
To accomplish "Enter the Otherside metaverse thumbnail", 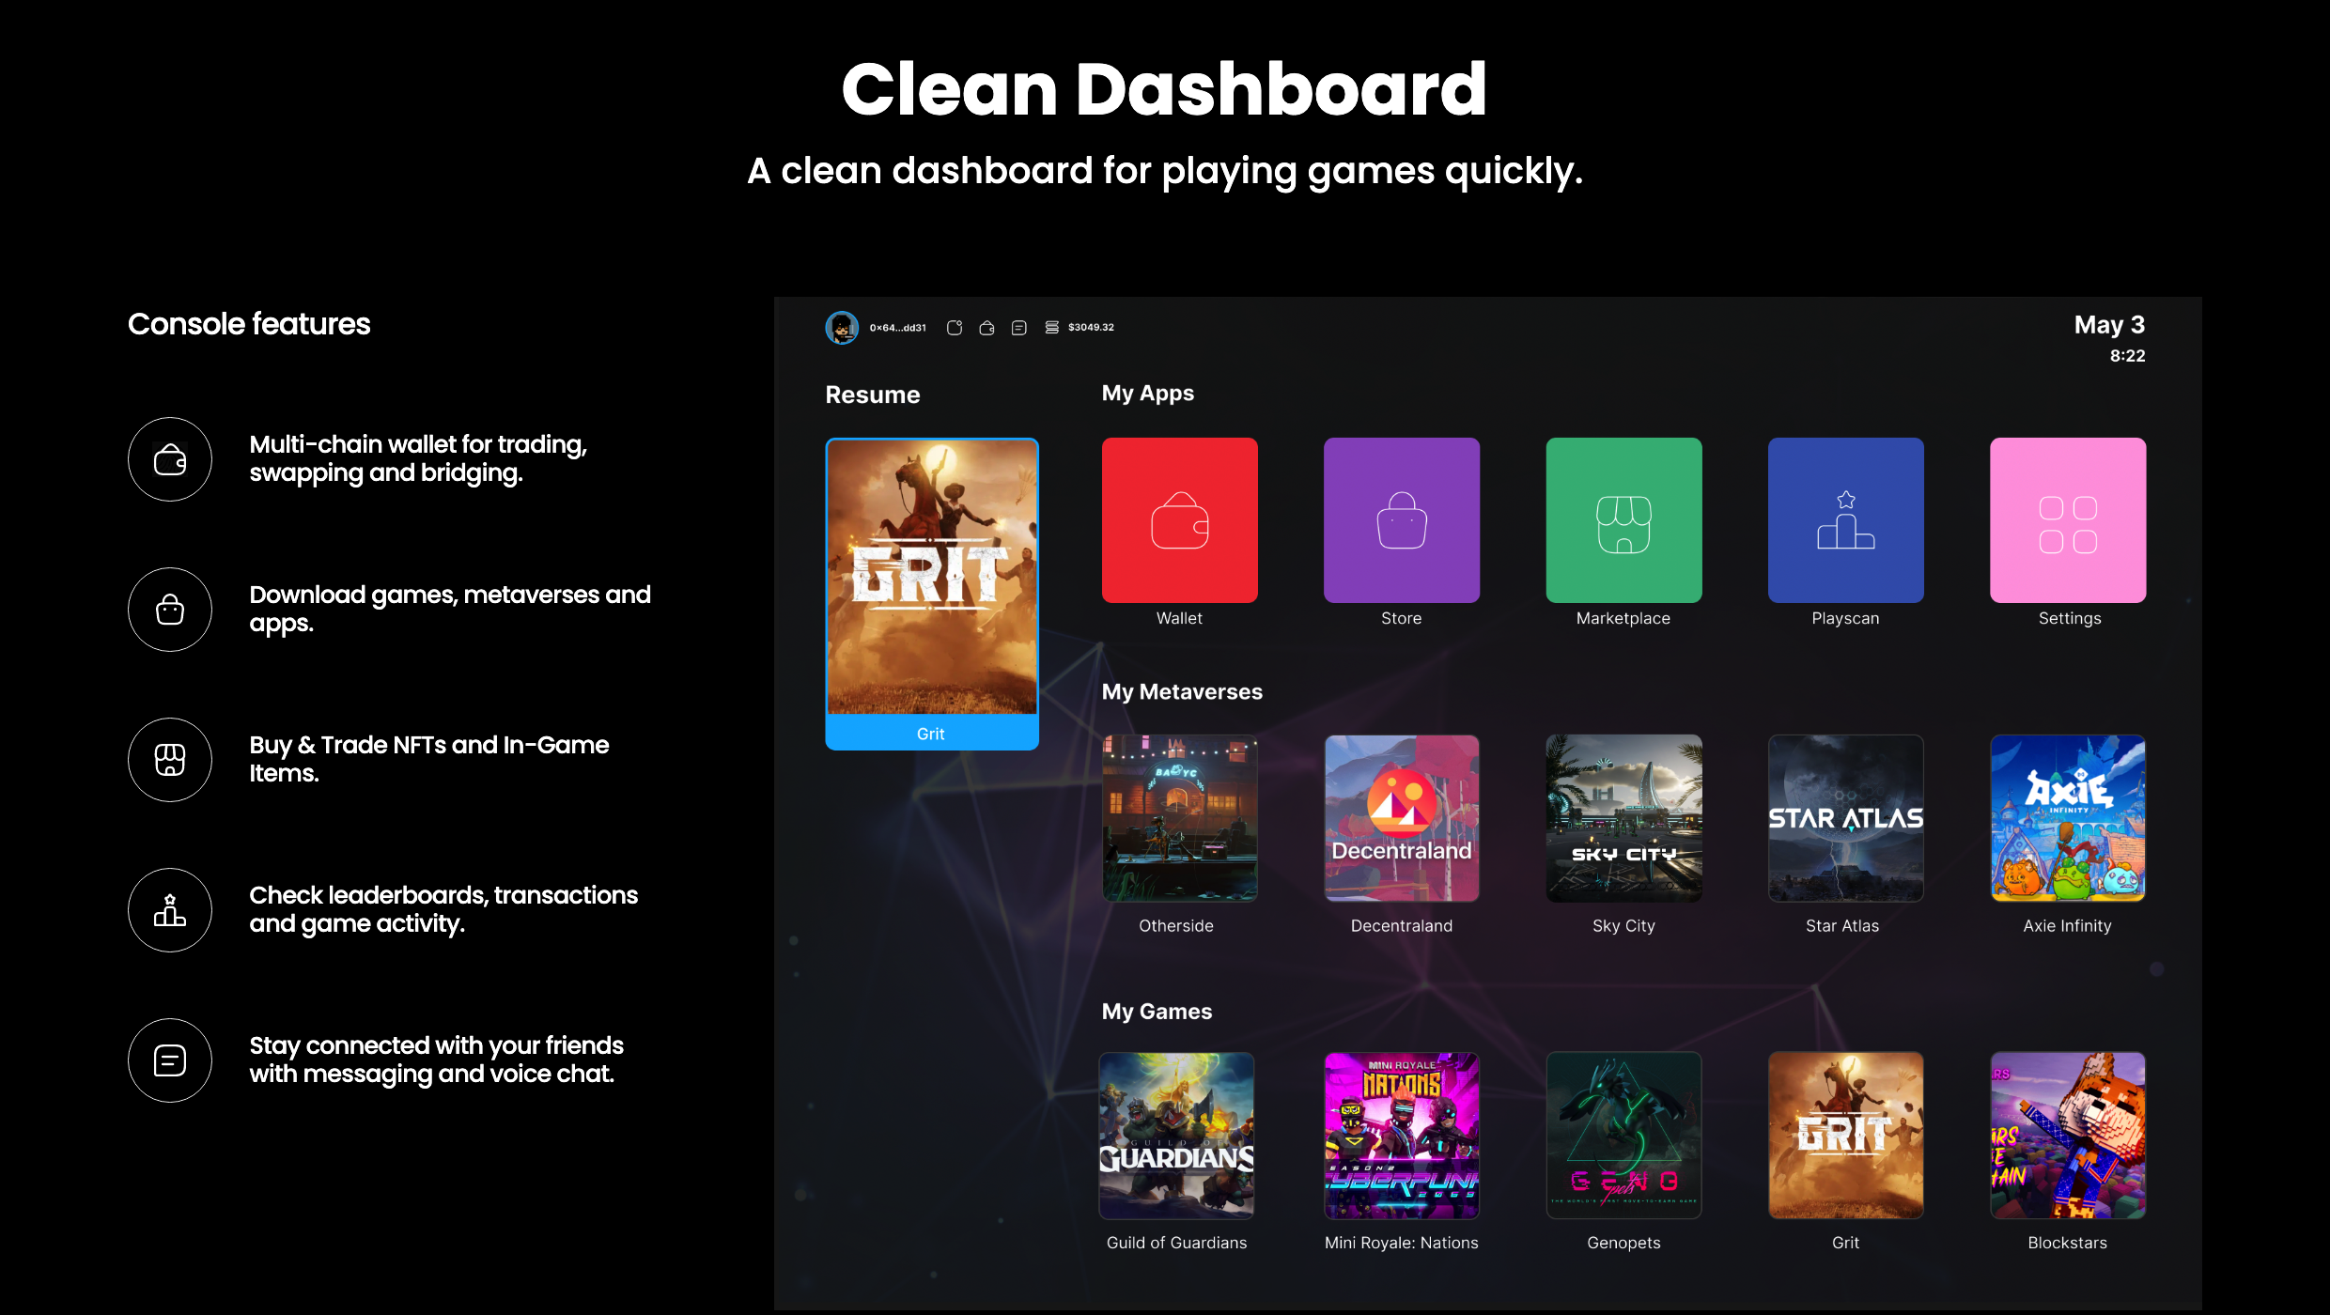I will (1180, 818).
